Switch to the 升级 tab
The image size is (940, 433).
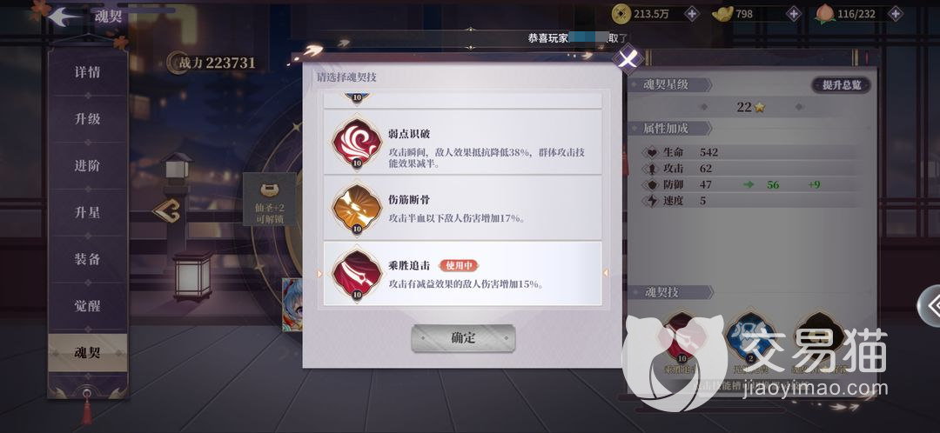coord(88,118)
